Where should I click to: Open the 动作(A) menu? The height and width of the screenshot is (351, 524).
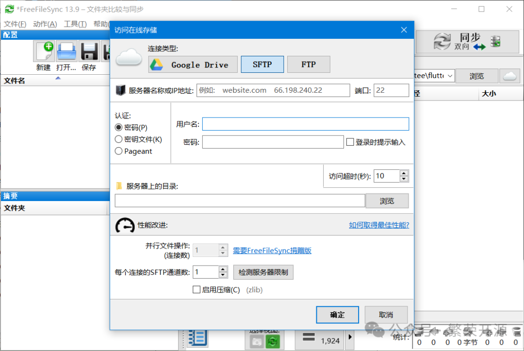point(45,24)
